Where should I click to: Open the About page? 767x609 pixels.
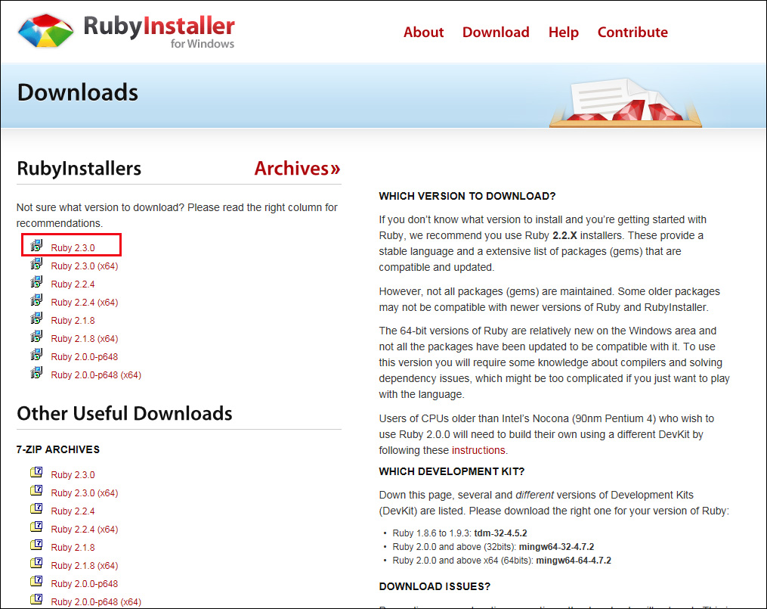[423, 32]
